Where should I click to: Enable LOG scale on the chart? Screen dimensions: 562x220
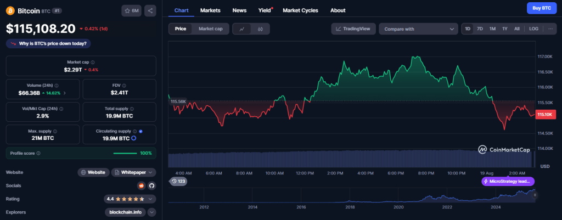[x=533, y=29]
